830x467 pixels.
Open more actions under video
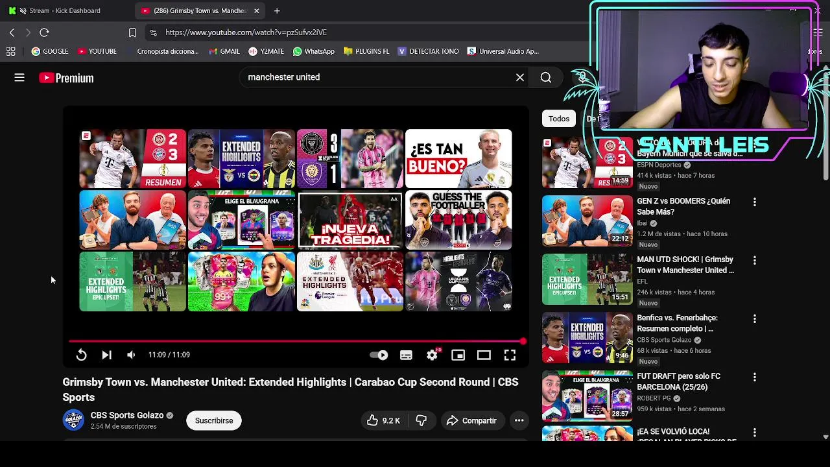coord(519,420)
